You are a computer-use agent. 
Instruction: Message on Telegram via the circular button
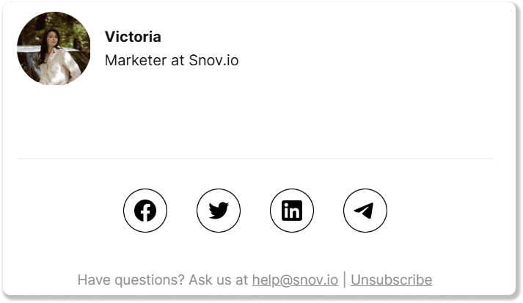click(365, 211)
